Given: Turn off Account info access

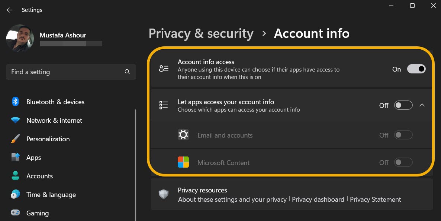Looking at the screenshot, I should [x=416, y=69].
